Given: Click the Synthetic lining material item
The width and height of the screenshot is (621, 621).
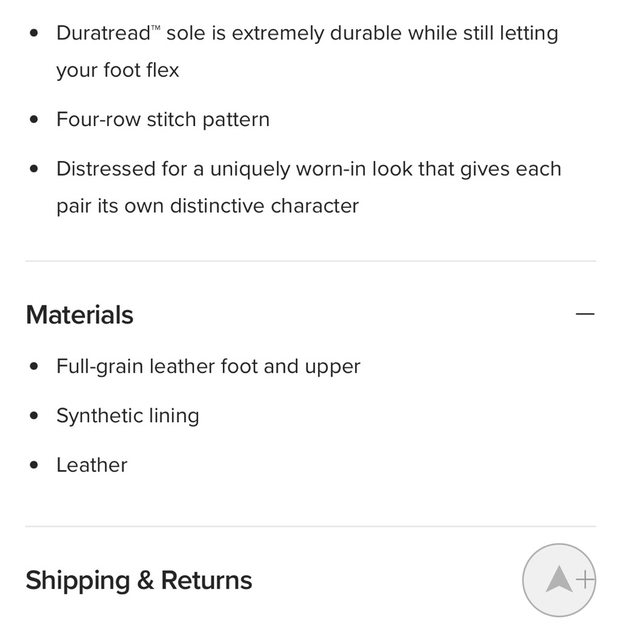Looking at the screenshot, I should (x=127, y=415).
